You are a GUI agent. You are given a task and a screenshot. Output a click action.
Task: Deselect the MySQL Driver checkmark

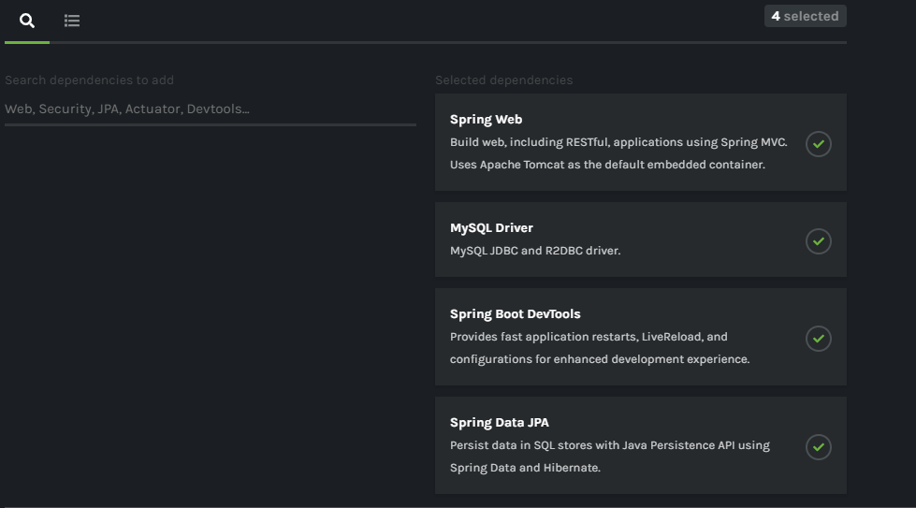[819, 241]
